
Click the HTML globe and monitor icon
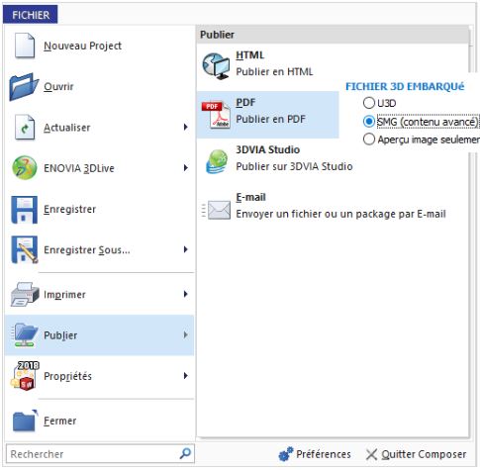(x=216, y=66)
